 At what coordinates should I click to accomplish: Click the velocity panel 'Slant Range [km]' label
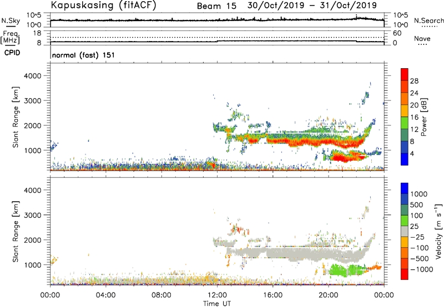click(16, 232)
